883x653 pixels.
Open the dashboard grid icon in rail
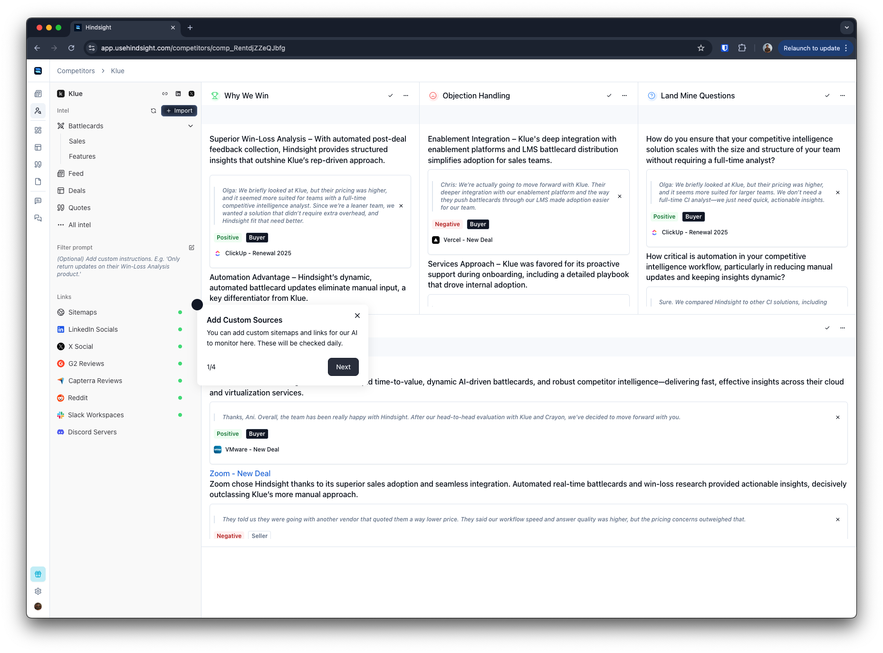click(x=38, y=130)
